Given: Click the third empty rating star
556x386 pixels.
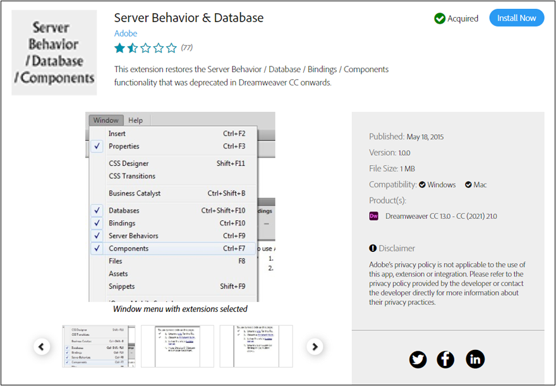Looking at the screenshot, I should tap(145, 48).
